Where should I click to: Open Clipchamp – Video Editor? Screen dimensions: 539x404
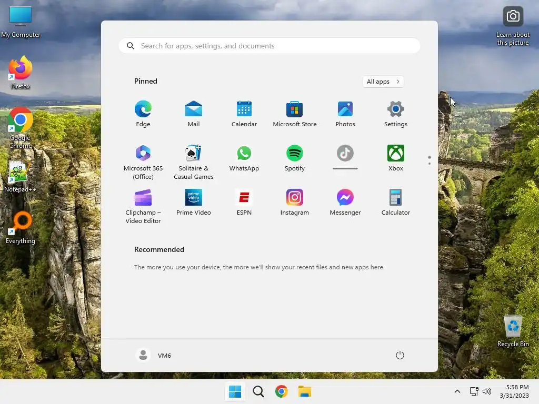click(x=143, y=206)
